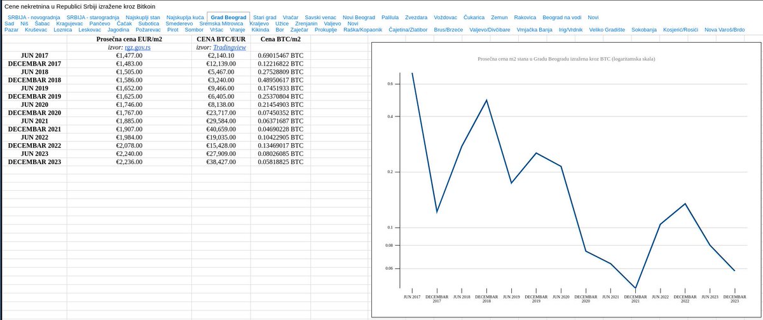
Task: Open the Pirot tab
Action: point(172,30)
